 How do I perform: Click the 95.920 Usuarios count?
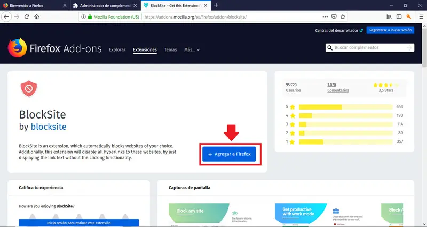293,88
